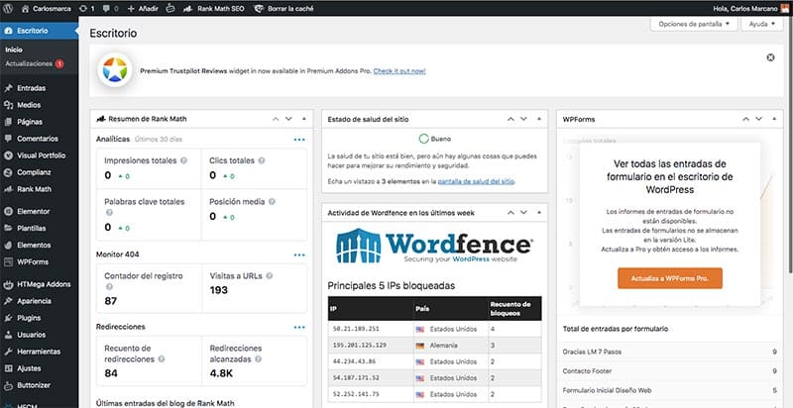Click Contacto Footer form row
Viewport: 793px width, 408px height.
tap(670, 371)
